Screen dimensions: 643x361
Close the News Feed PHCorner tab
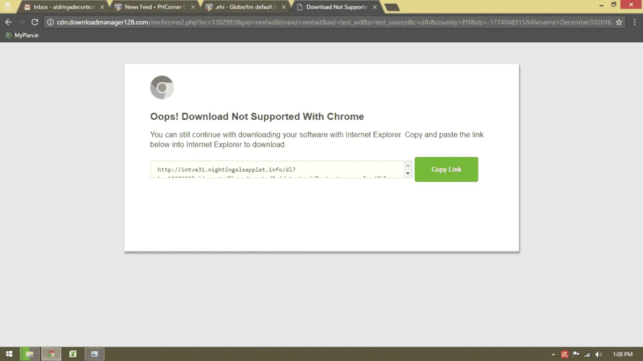coord(193,7)
